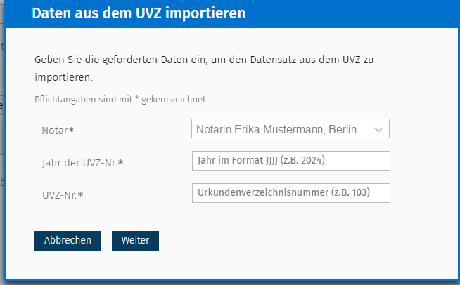Click the Pflichtangaben required-fields note

click(x=121, y=100)
